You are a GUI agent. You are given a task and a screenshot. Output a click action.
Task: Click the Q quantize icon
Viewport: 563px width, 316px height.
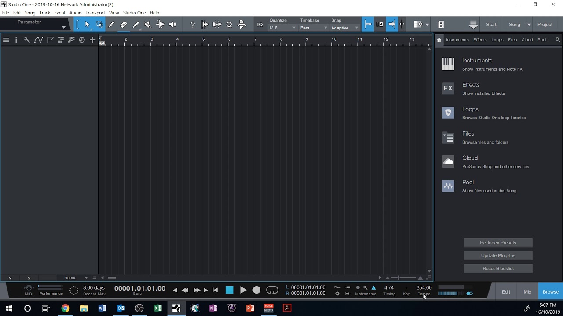tap(229, 25)
